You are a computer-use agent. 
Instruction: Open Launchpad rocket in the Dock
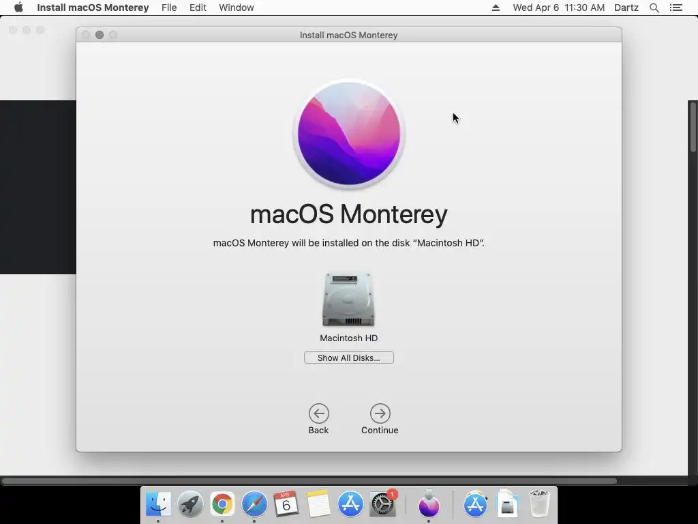click(190, 504)
